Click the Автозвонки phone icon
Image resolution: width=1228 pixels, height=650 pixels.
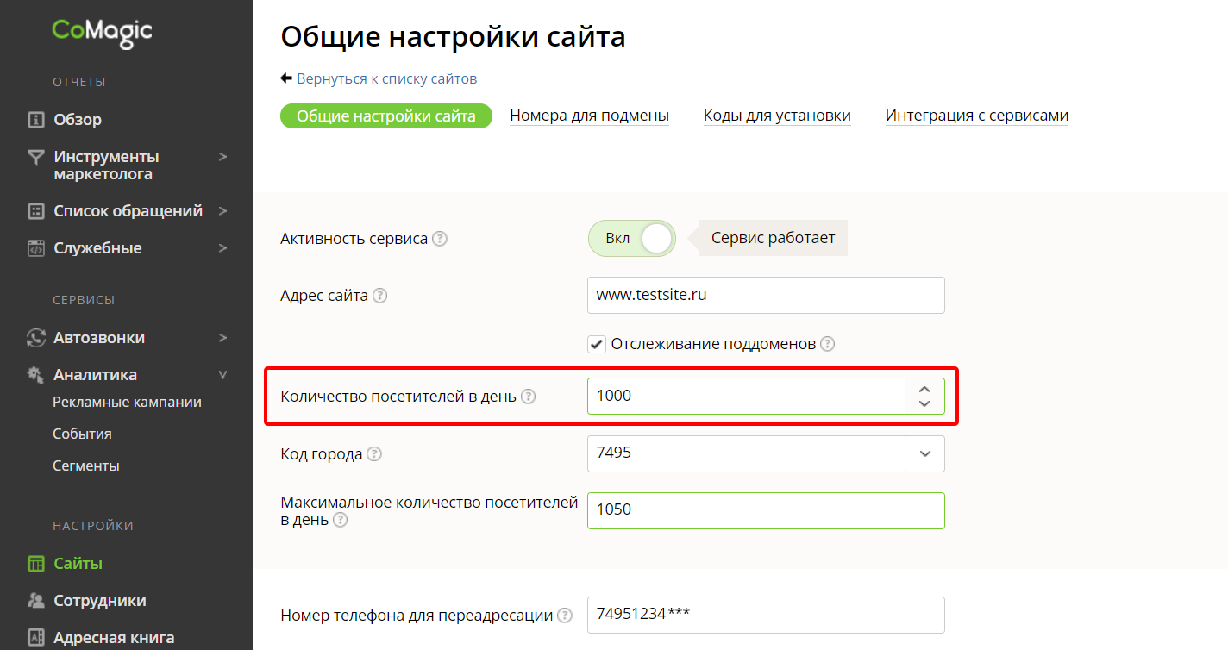pos(35,338)
